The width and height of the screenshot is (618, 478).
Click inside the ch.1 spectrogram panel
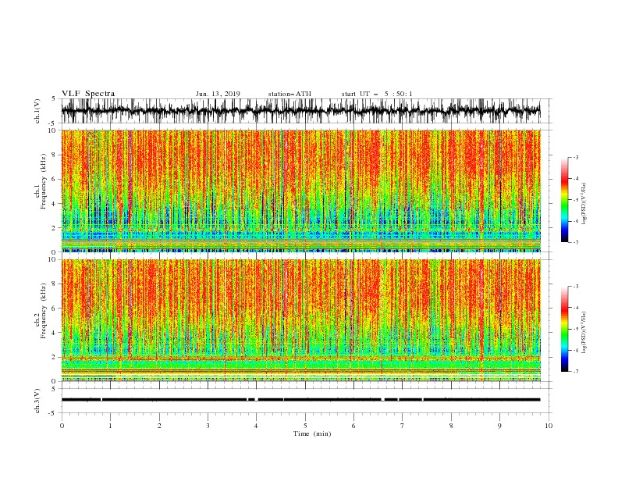[300, 191]
